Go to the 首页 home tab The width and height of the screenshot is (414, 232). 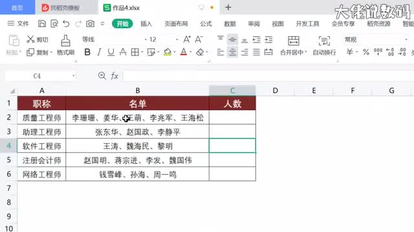17,7
